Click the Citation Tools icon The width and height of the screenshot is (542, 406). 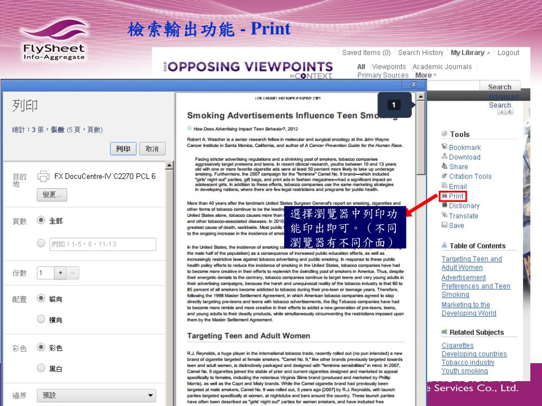[445, 176]
